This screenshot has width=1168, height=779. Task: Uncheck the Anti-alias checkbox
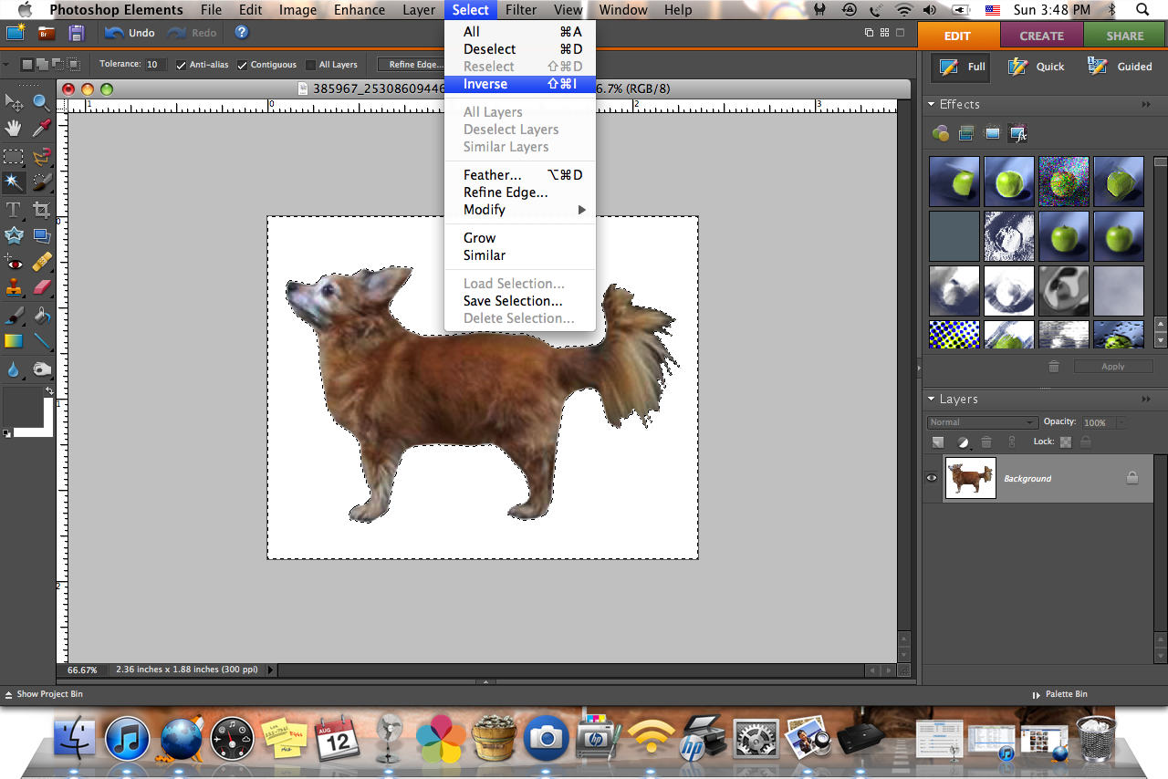[x=182, y=65]
